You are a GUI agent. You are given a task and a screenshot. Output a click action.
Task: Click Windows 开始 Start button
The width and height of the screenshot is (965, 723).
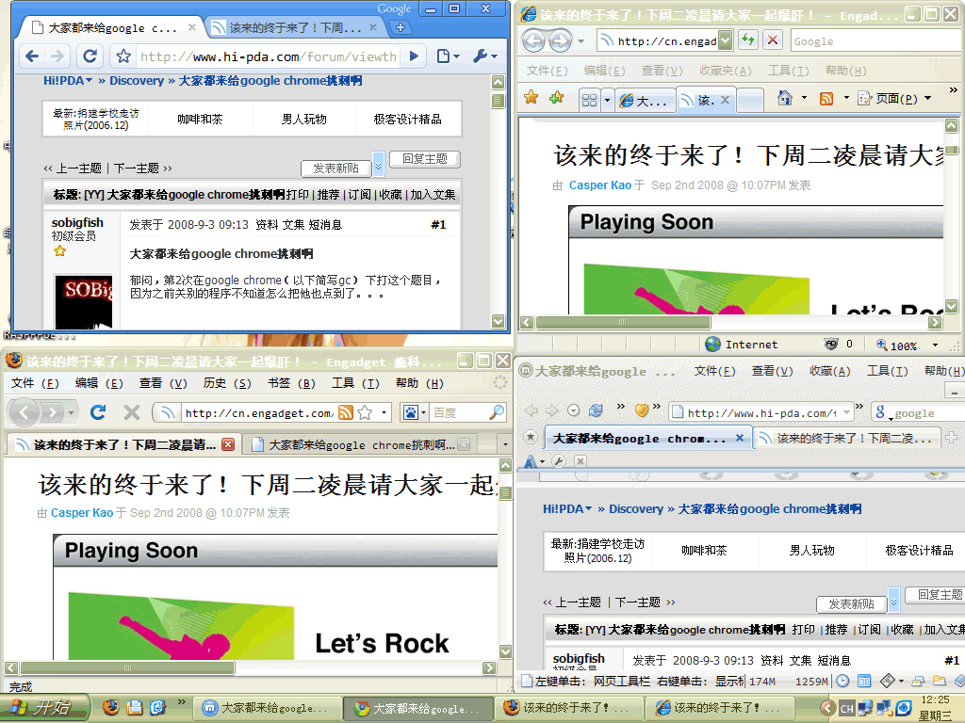click(x=43, y=708)
